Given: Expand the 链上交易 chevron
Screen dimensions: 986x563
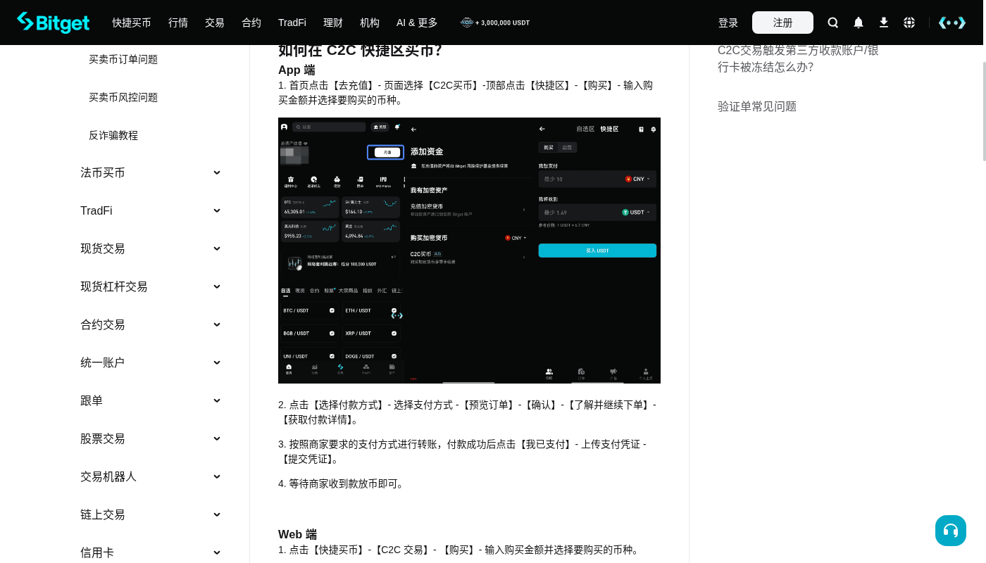Looking at the screenshot, I should 217,514.
